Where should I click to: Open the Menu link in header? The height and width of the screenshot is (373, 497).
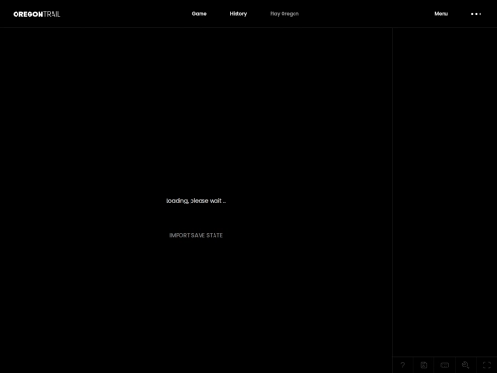pyautogui.click(x=441, y=14)
